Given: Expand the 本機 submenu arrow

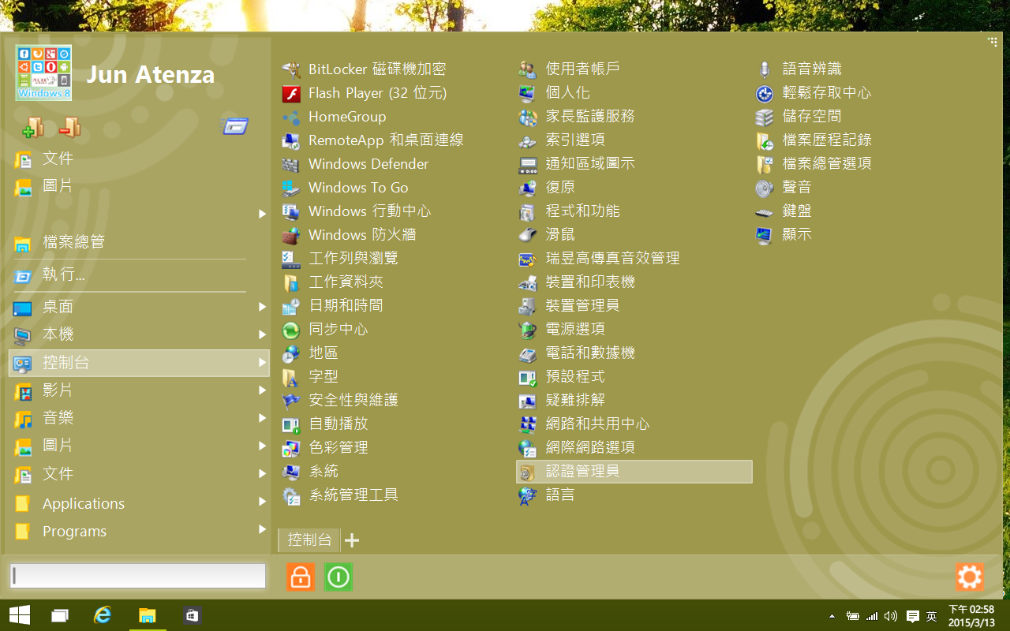Looking at the screenshot, I should (262, 334).
